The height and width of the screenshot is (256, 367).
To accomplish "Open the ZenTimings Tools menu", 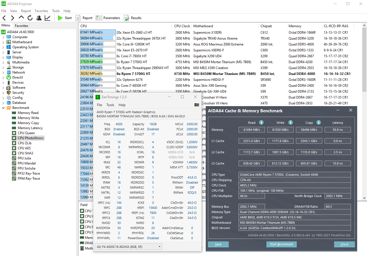I will 110,105.
